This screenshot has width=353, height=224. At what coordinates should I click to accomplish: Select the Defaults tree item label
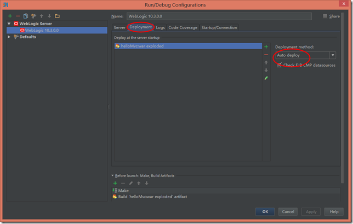28,37
